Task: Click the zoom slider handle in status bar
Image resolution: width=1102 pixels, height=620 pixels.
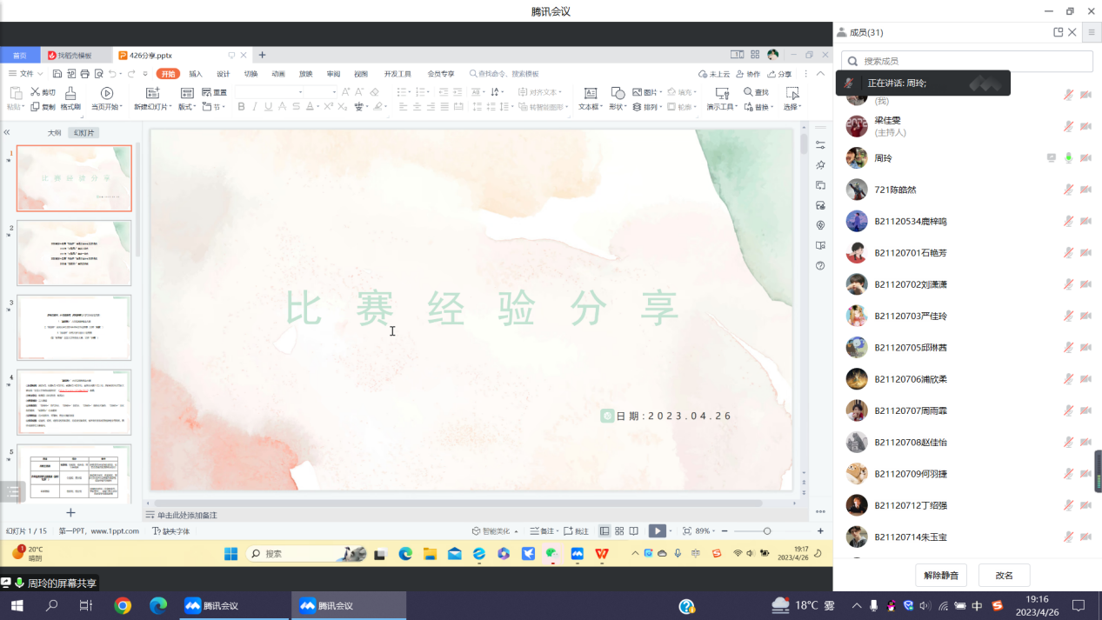Action: coord(766,531)
